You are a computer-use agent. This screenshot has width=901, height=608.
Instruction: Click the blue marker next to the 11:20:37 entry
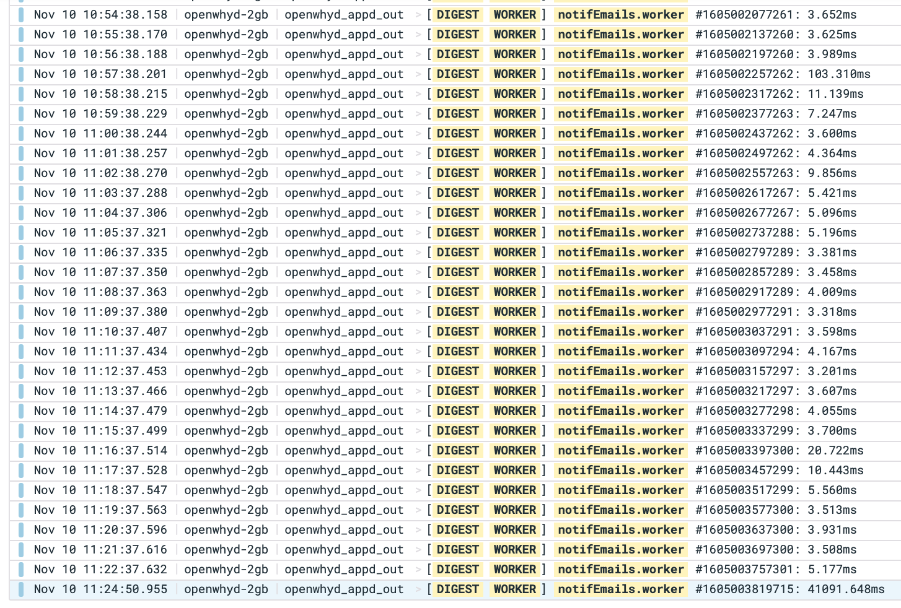pyautogui.click(x=22, y=529)
